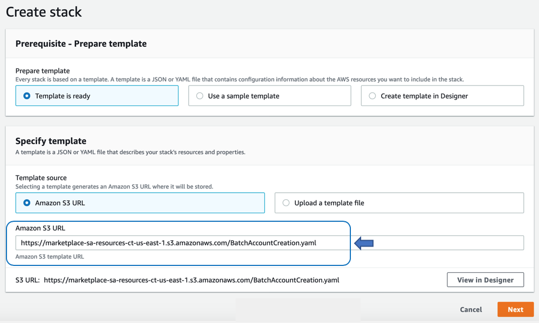
Task: Click the blue arrow annotation icon
Action: (364, 243)
